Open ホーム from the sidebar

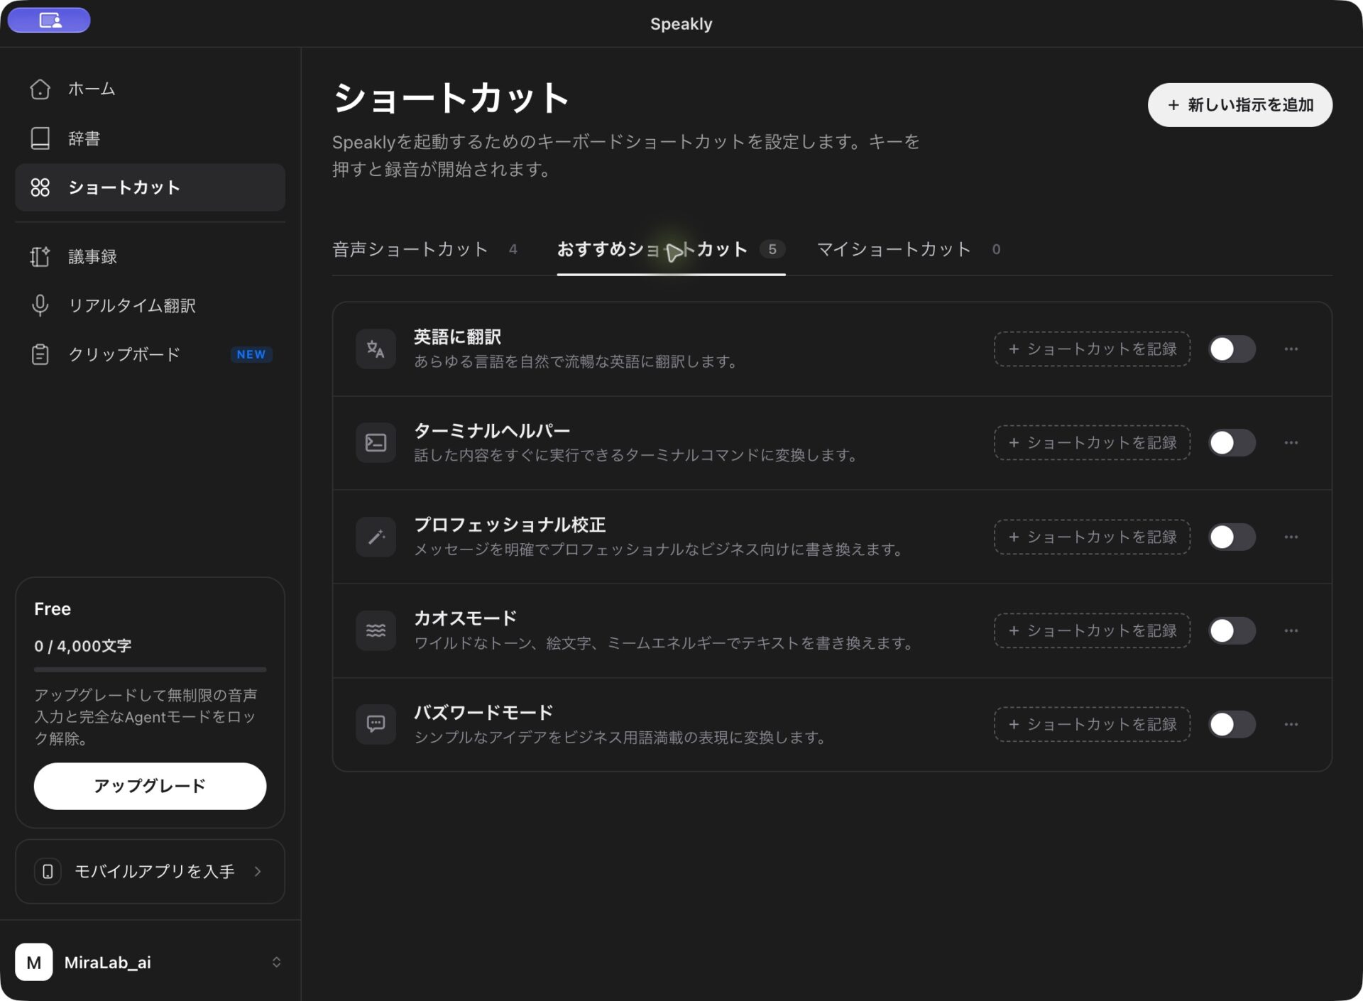[x=150, y=89]
